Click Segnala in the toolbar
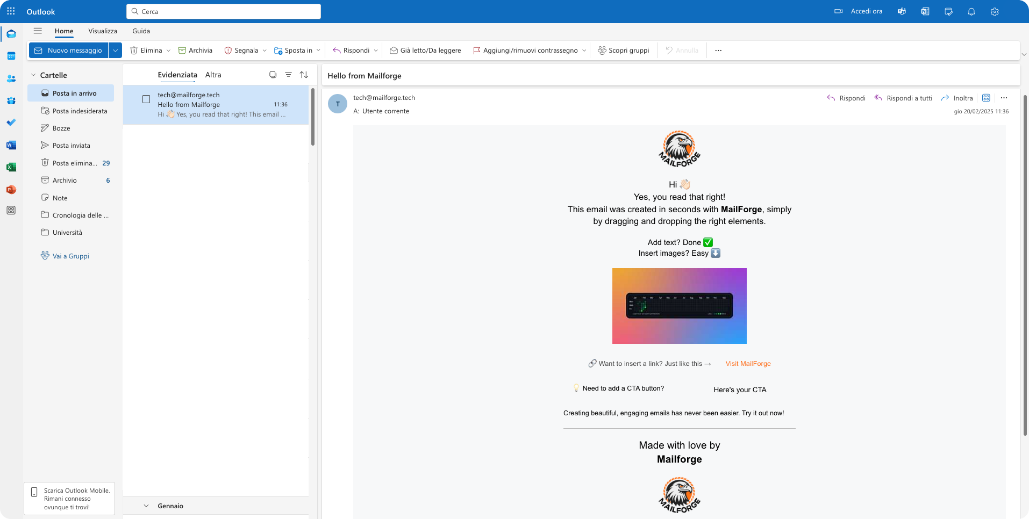This screenshot has width=1029, height=519. [x=241, y=51]
